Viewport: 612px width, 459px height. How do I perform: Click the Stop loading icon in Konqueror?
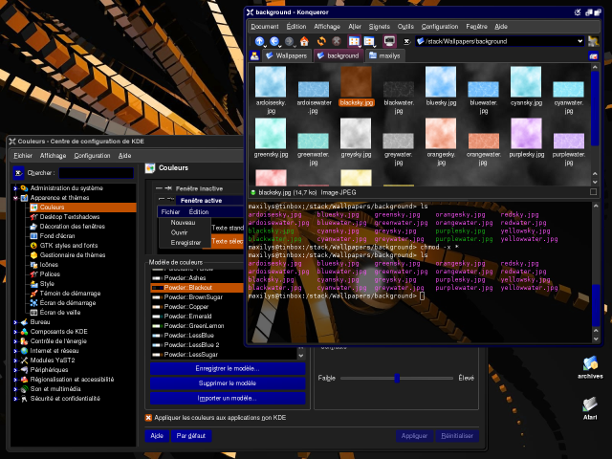[336, 41]
